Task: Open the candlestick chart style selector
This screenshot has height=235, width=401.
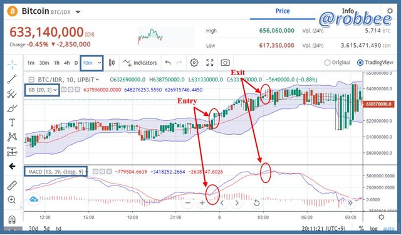Action: click(x=112, y=63)
